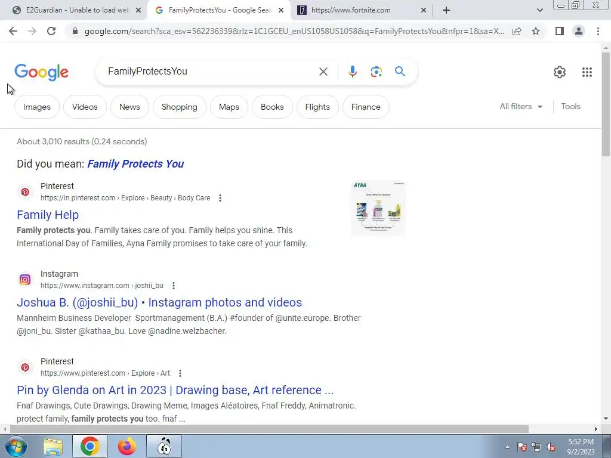This screenshot has width=611, height=458.
Task: Open Joshua B. Instagram result link
Action: [x=159, y=302]
